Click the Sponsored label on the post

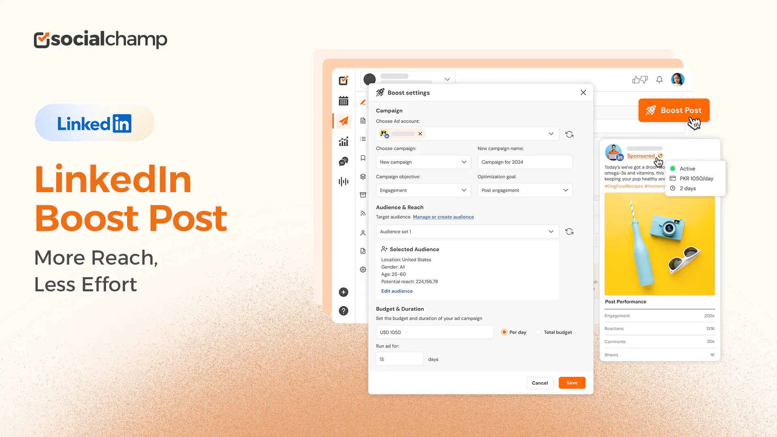point(641,156)
